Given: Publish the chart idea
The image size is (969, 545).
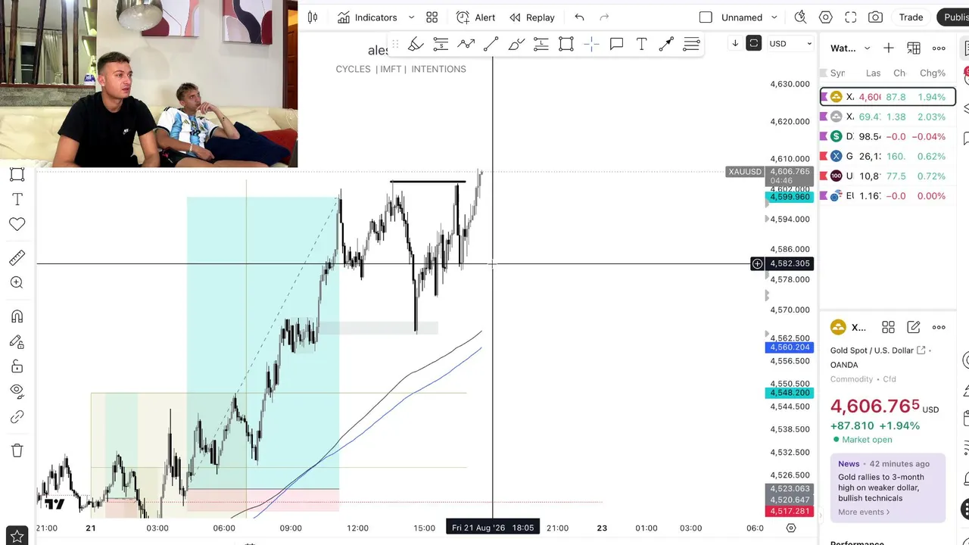Looking at the screenshot, I should (x=954, y=17).
